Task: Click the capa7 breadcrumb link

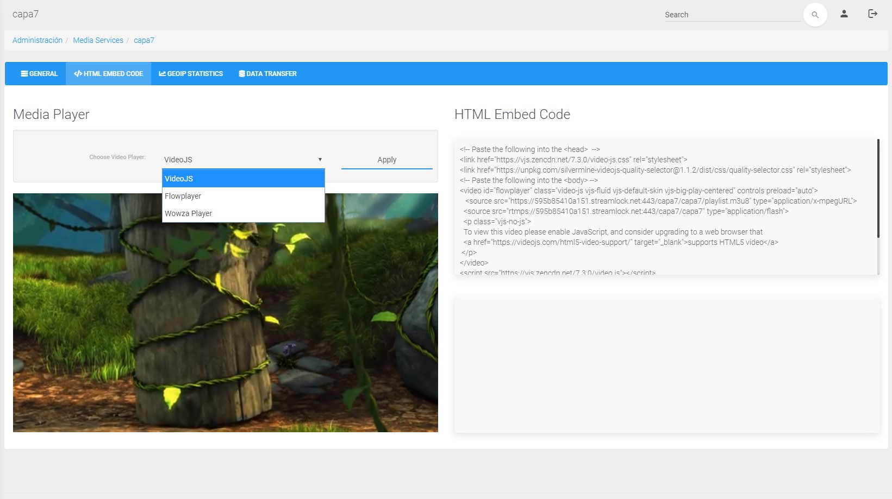Action: tap(144, 40)
